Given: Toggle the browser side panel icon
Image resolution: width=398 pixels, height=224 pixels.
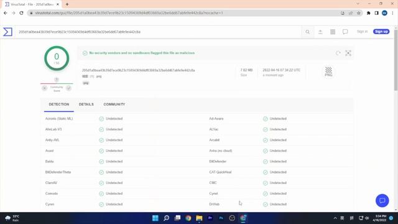Looking at the screenshot, I should click(376, 13).
